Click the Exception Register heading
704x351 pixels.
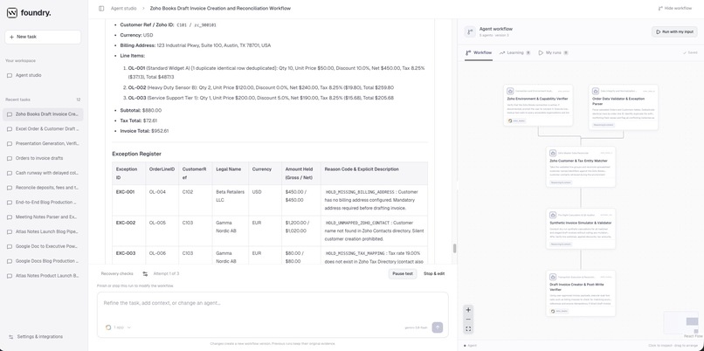coord(136,154)
